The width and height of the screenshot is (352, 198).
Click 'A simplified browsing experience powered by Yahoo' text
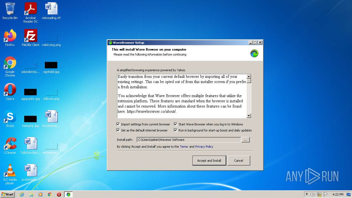(151, 70)
